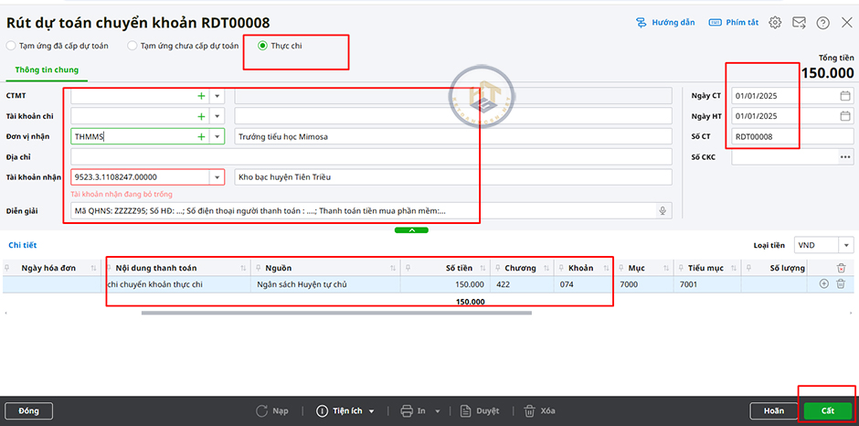Viewport: 859px width, 426px height.
Task: Open calendar picker for Ngày CT
Action: click(x=844, y=95)
